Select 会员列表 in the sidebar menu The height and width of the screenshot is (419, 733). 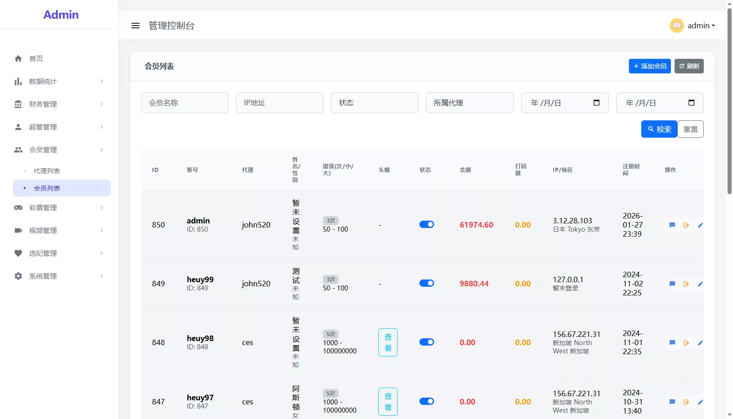pos(47,188)
